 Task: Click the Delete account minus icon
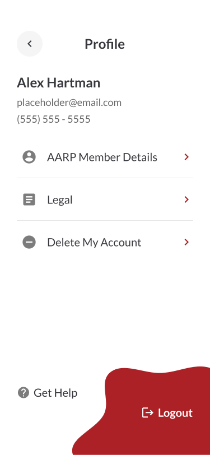click(x=29, y=242)
